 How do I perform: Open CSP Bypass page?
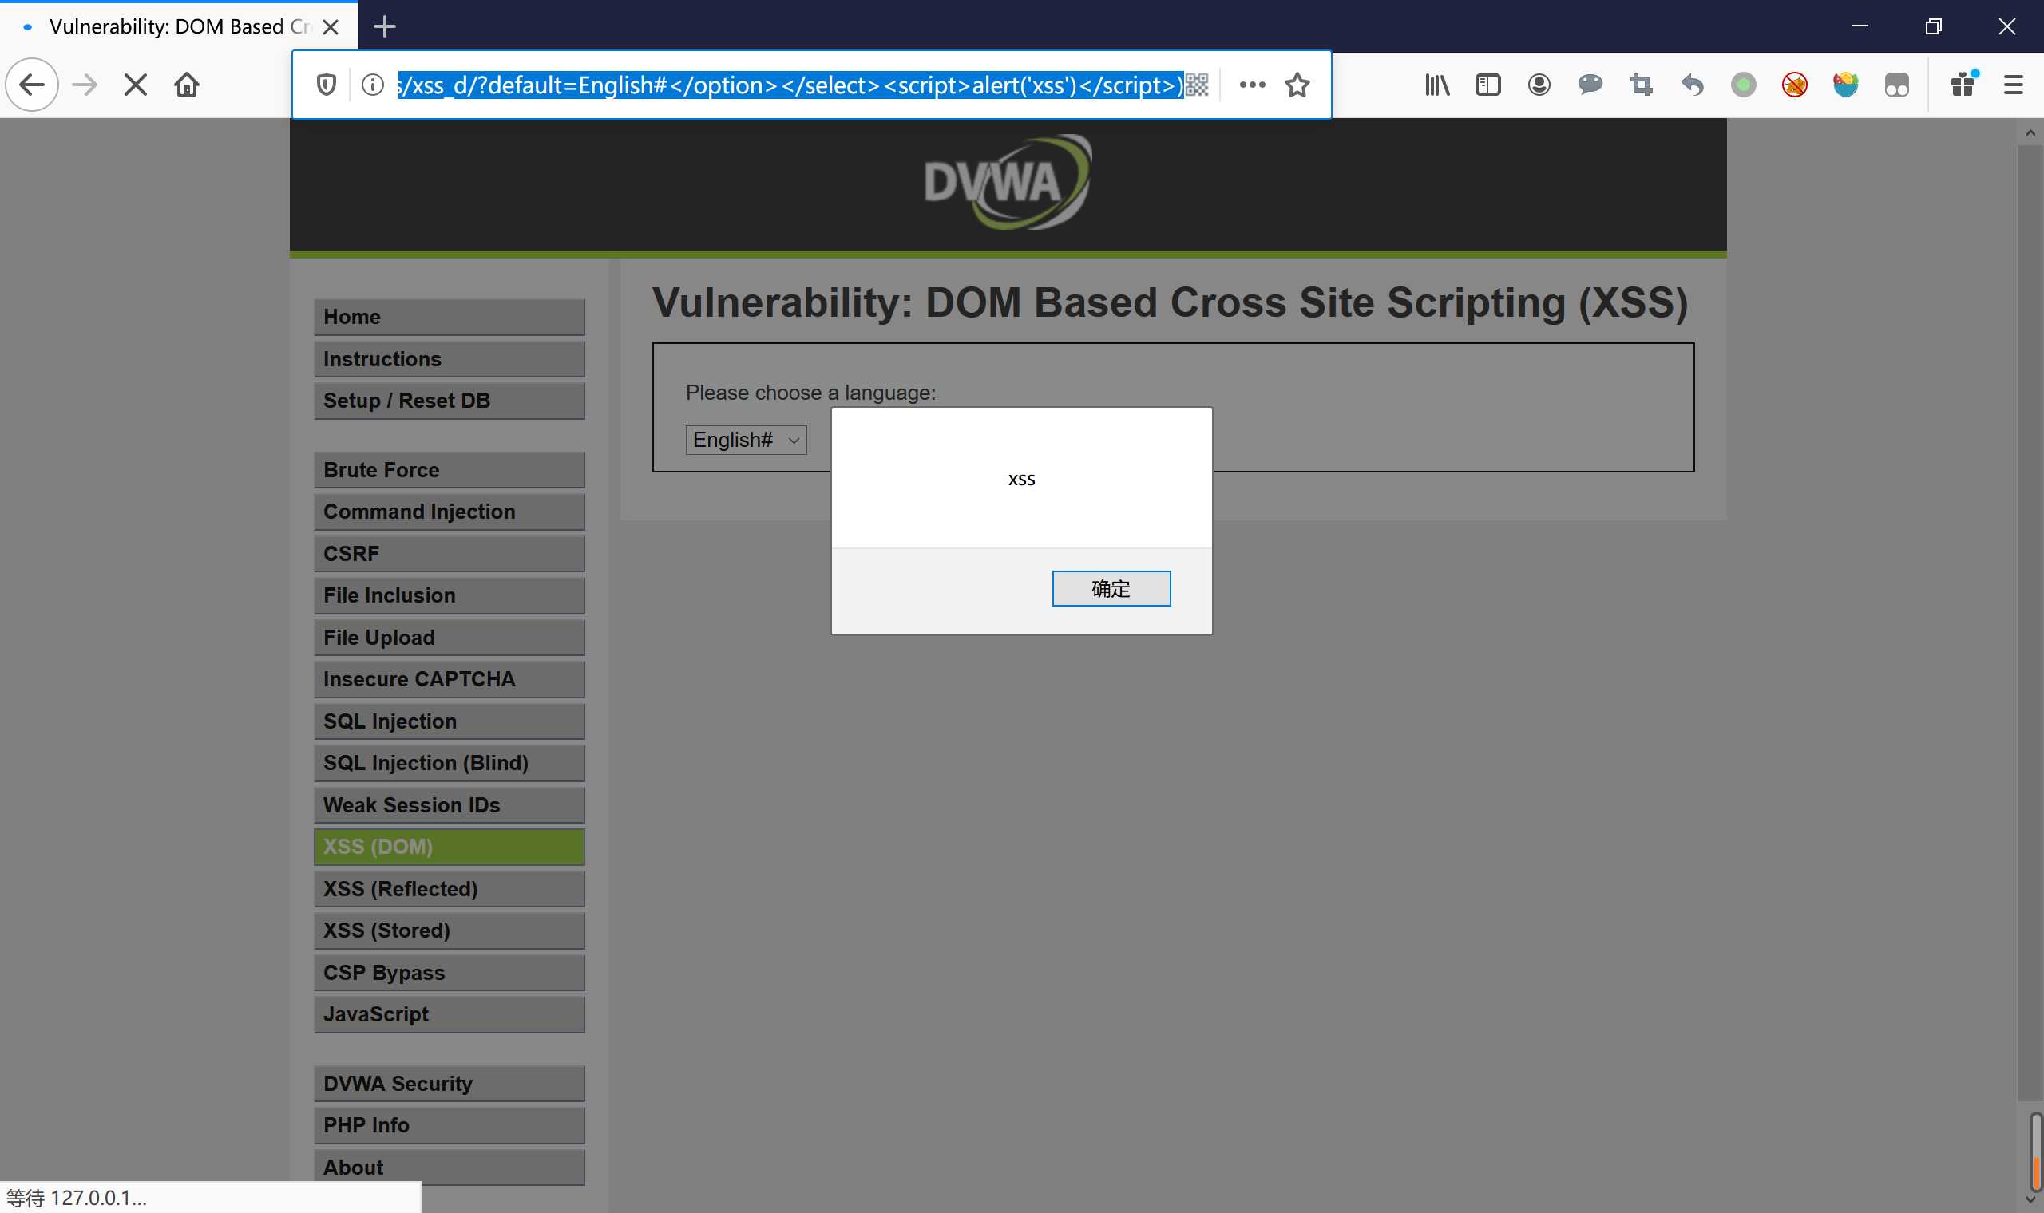coord(449,973)
